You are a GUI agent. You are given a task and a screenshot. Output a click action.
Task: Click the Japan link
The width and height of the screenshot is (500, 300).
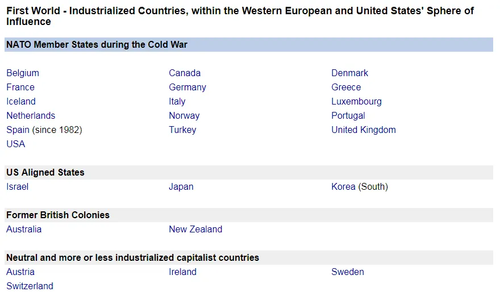click(181, 187)
